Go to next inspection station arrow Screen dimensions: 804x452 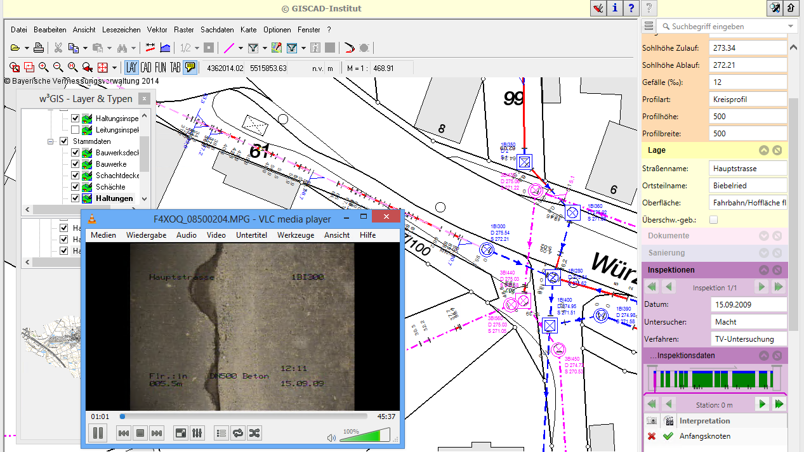coord(763,404)
